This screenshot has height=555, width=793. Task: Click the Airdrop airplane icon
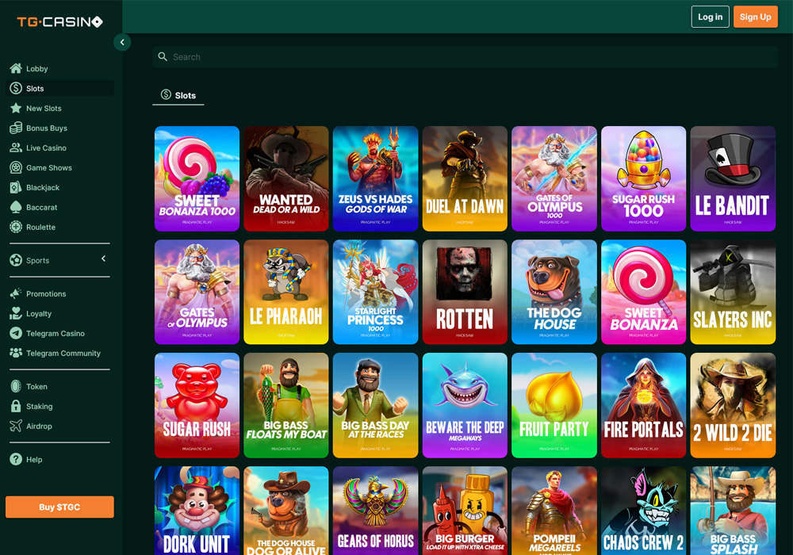[16, 426]
